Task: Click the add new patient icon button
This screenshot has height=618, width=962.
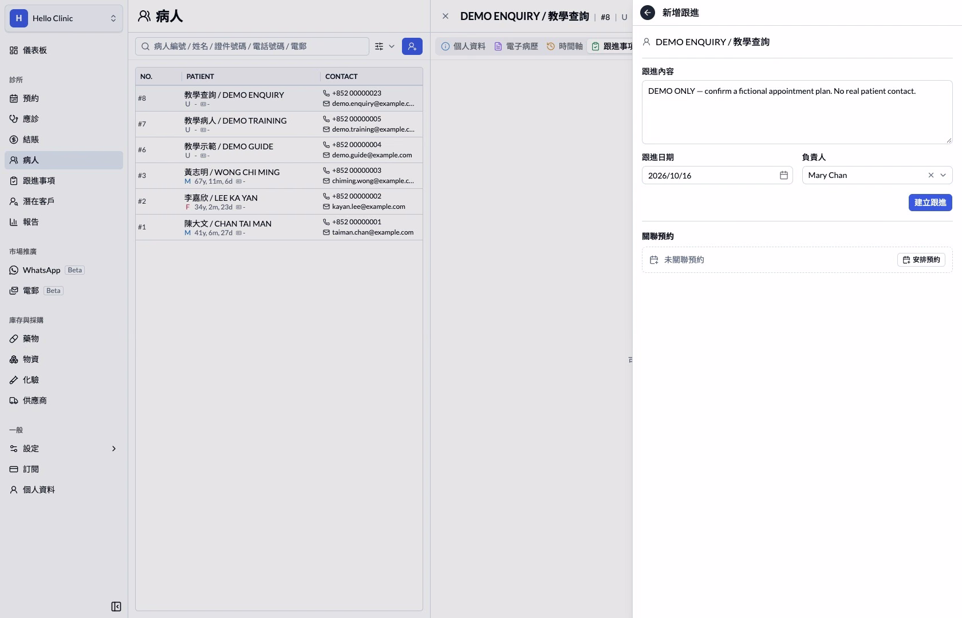Action: [x=412, y=46]
